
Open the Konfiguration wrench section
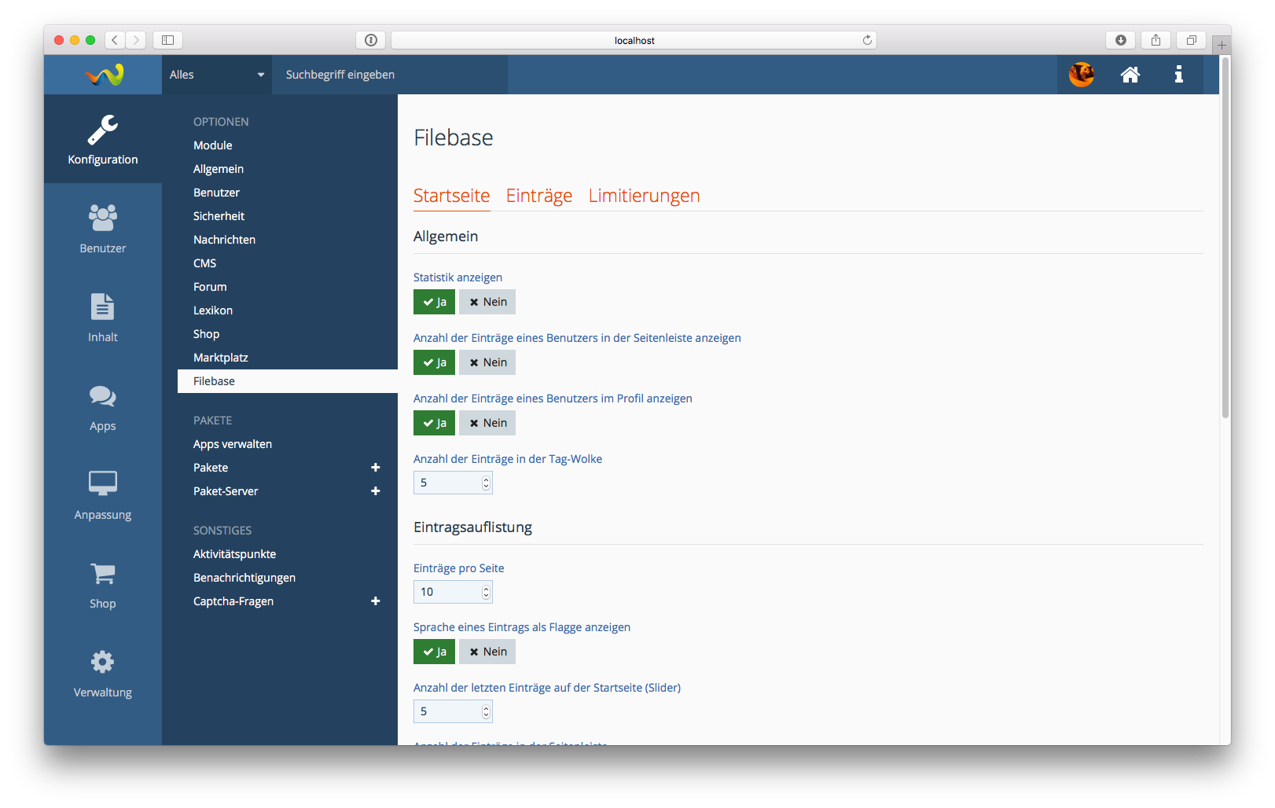coord(102,139)
